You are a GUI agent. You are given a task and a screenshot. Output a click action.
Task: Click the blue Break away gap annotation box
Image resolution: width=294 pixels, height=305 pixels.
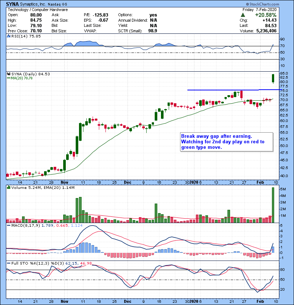226,142
